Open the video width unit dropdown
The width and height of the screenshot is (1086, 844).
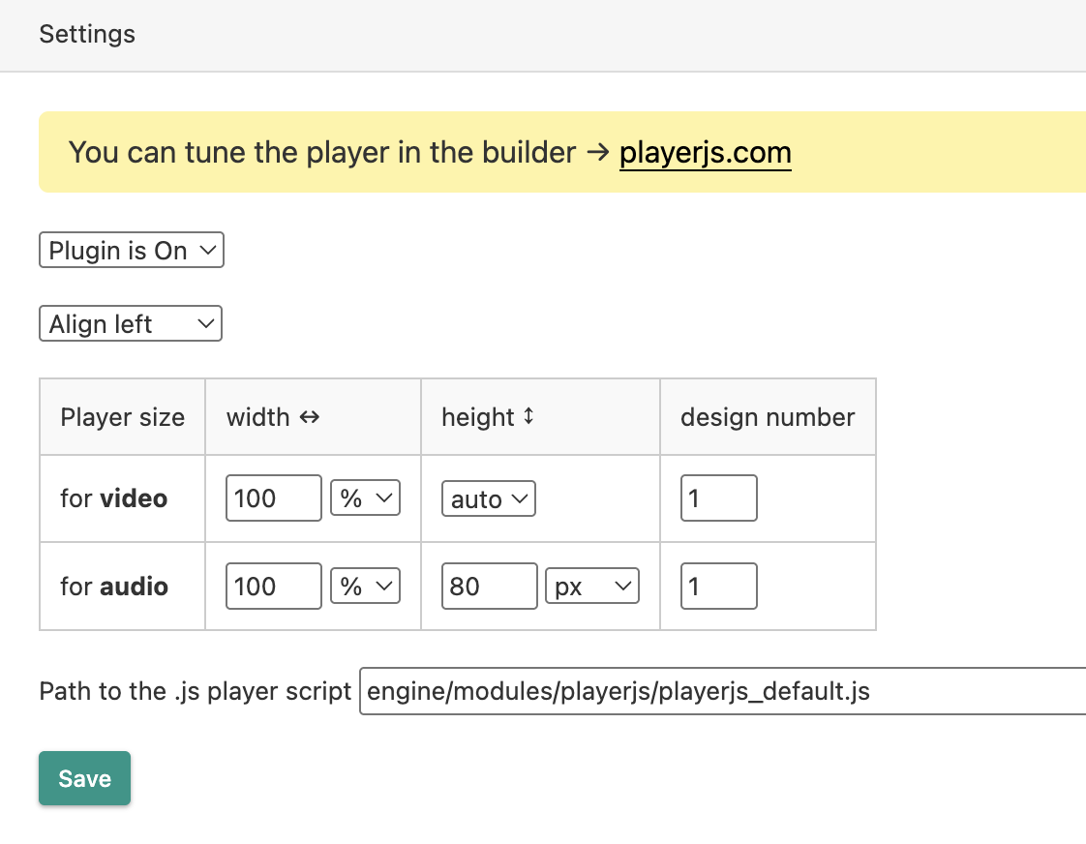point(365,498)
